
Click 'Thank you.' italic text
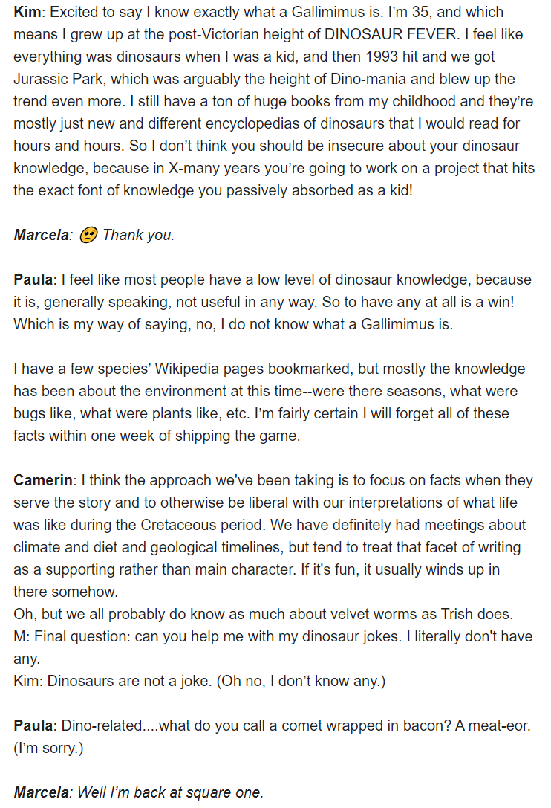click(139, 235)
